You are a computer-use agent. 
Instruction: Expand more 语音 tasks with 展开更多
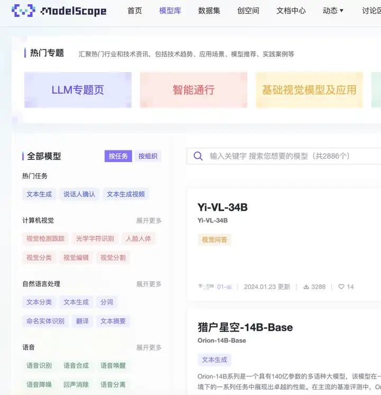point(149,348)
